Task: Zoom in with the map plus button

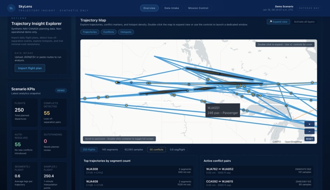Action: [310, 124]
